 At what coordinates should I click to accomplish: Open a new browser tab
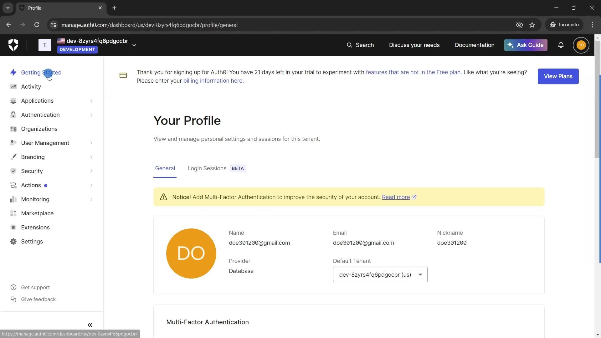tap(115, 8)
